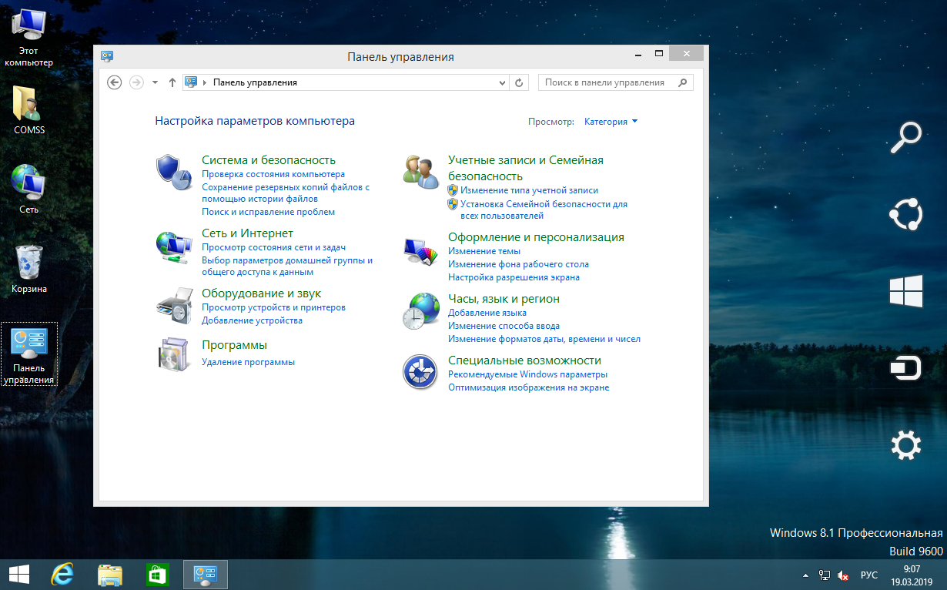Image resolution: width=947 pixels, height=590 pixels.
Task: Click Проверка состояния компьютера link
Action: click(x=273, y=175)
